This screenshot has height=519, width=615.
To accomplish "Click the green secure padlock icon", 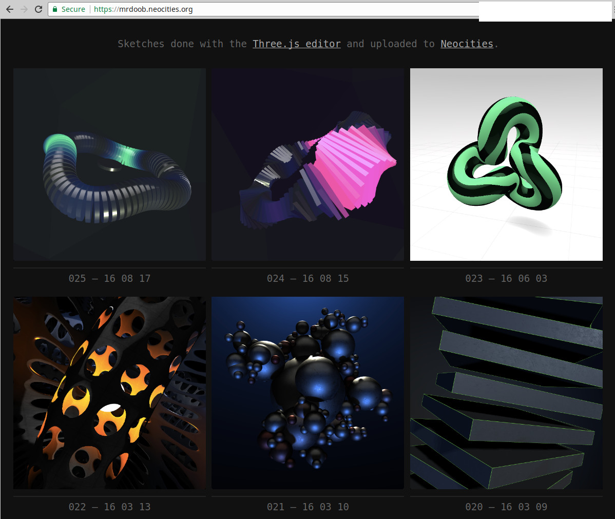I will [x=55, y=9].
